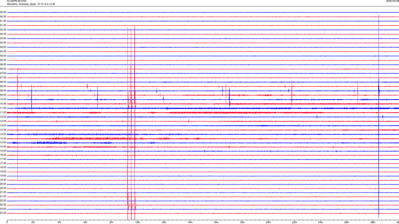Click the '14m' minute axis label

(x=190, y=222)
